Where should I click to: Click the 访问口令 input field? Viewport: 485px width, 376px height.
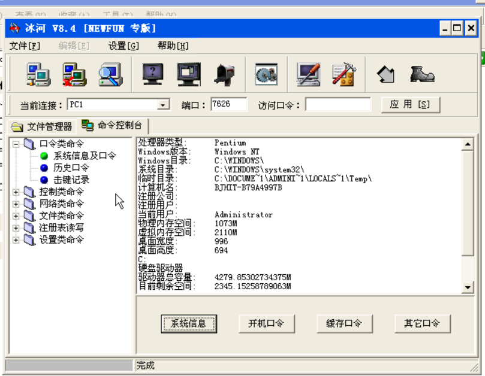(x=338, y=104)
